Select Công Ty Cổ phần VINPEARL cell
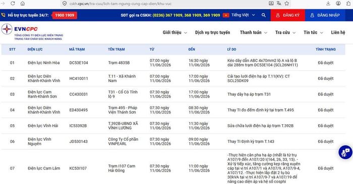 123,141
